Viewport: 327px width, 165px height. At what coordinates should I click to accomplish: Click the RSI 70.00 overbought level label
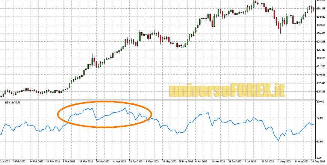319,118
